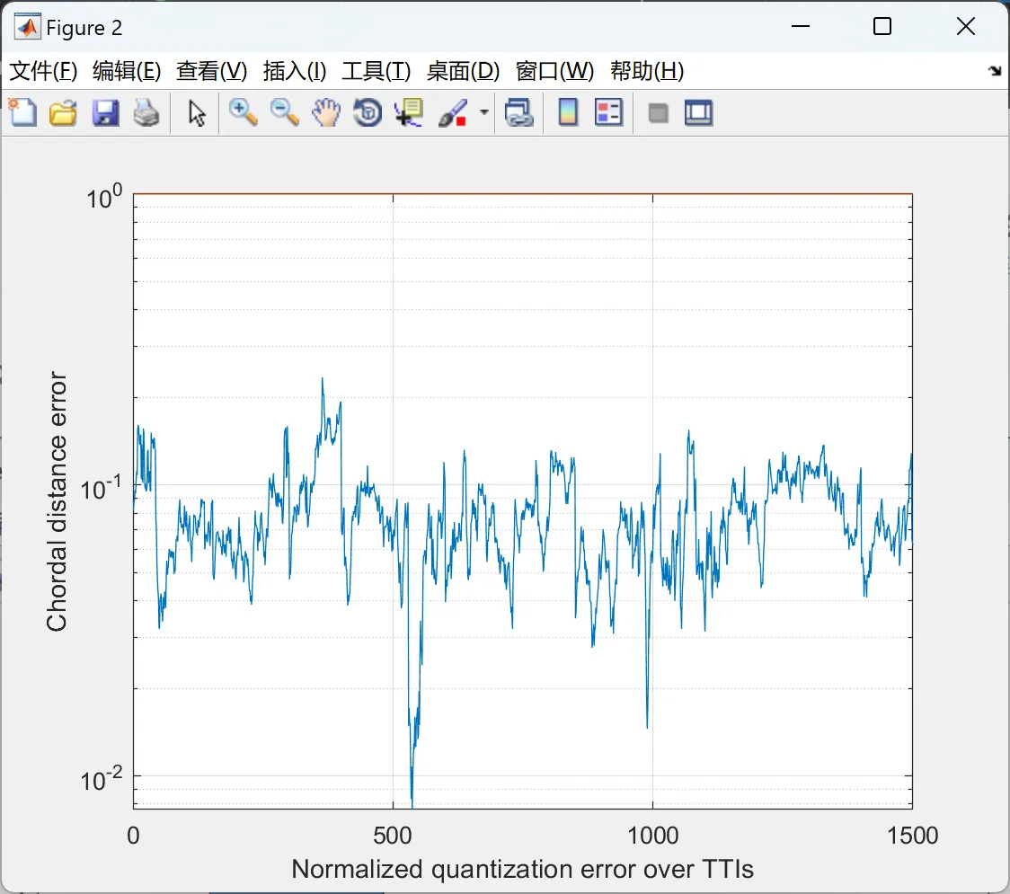Click the Hide Plot Tools icon
Viewport: 1010px width, 894px height.
[658, 113]
